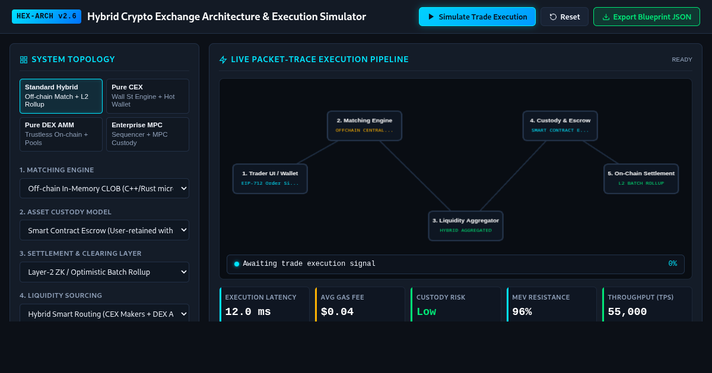Click the cyan status dot beside Awaiting signal
The width and height of the screenshot is (712, 373).
(237, 264)
